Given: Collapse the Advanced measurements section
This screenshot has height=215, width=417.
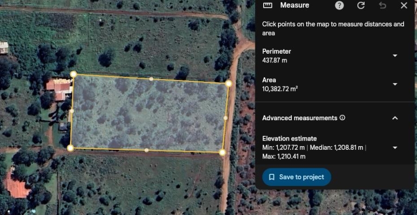Looking at the screenshot, I should click(x=395, y=118).
